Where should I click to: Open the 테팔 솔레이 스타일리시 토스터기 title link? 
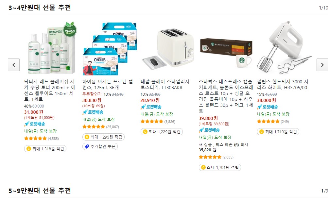click(x=165, y=85)
